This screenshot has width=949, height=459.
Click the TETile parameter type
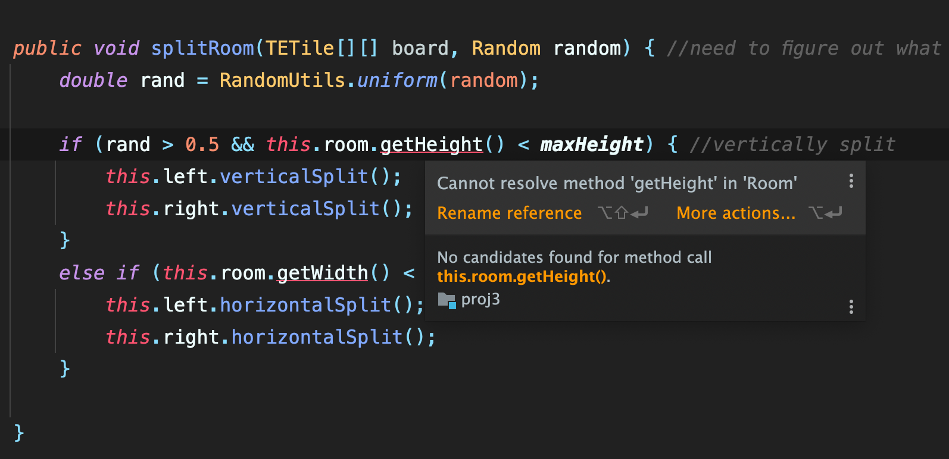coord(300,48)
